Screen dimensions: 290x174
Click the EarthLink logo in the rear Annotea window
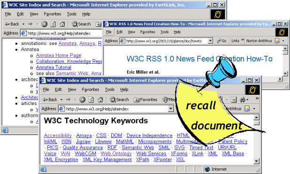218,14
